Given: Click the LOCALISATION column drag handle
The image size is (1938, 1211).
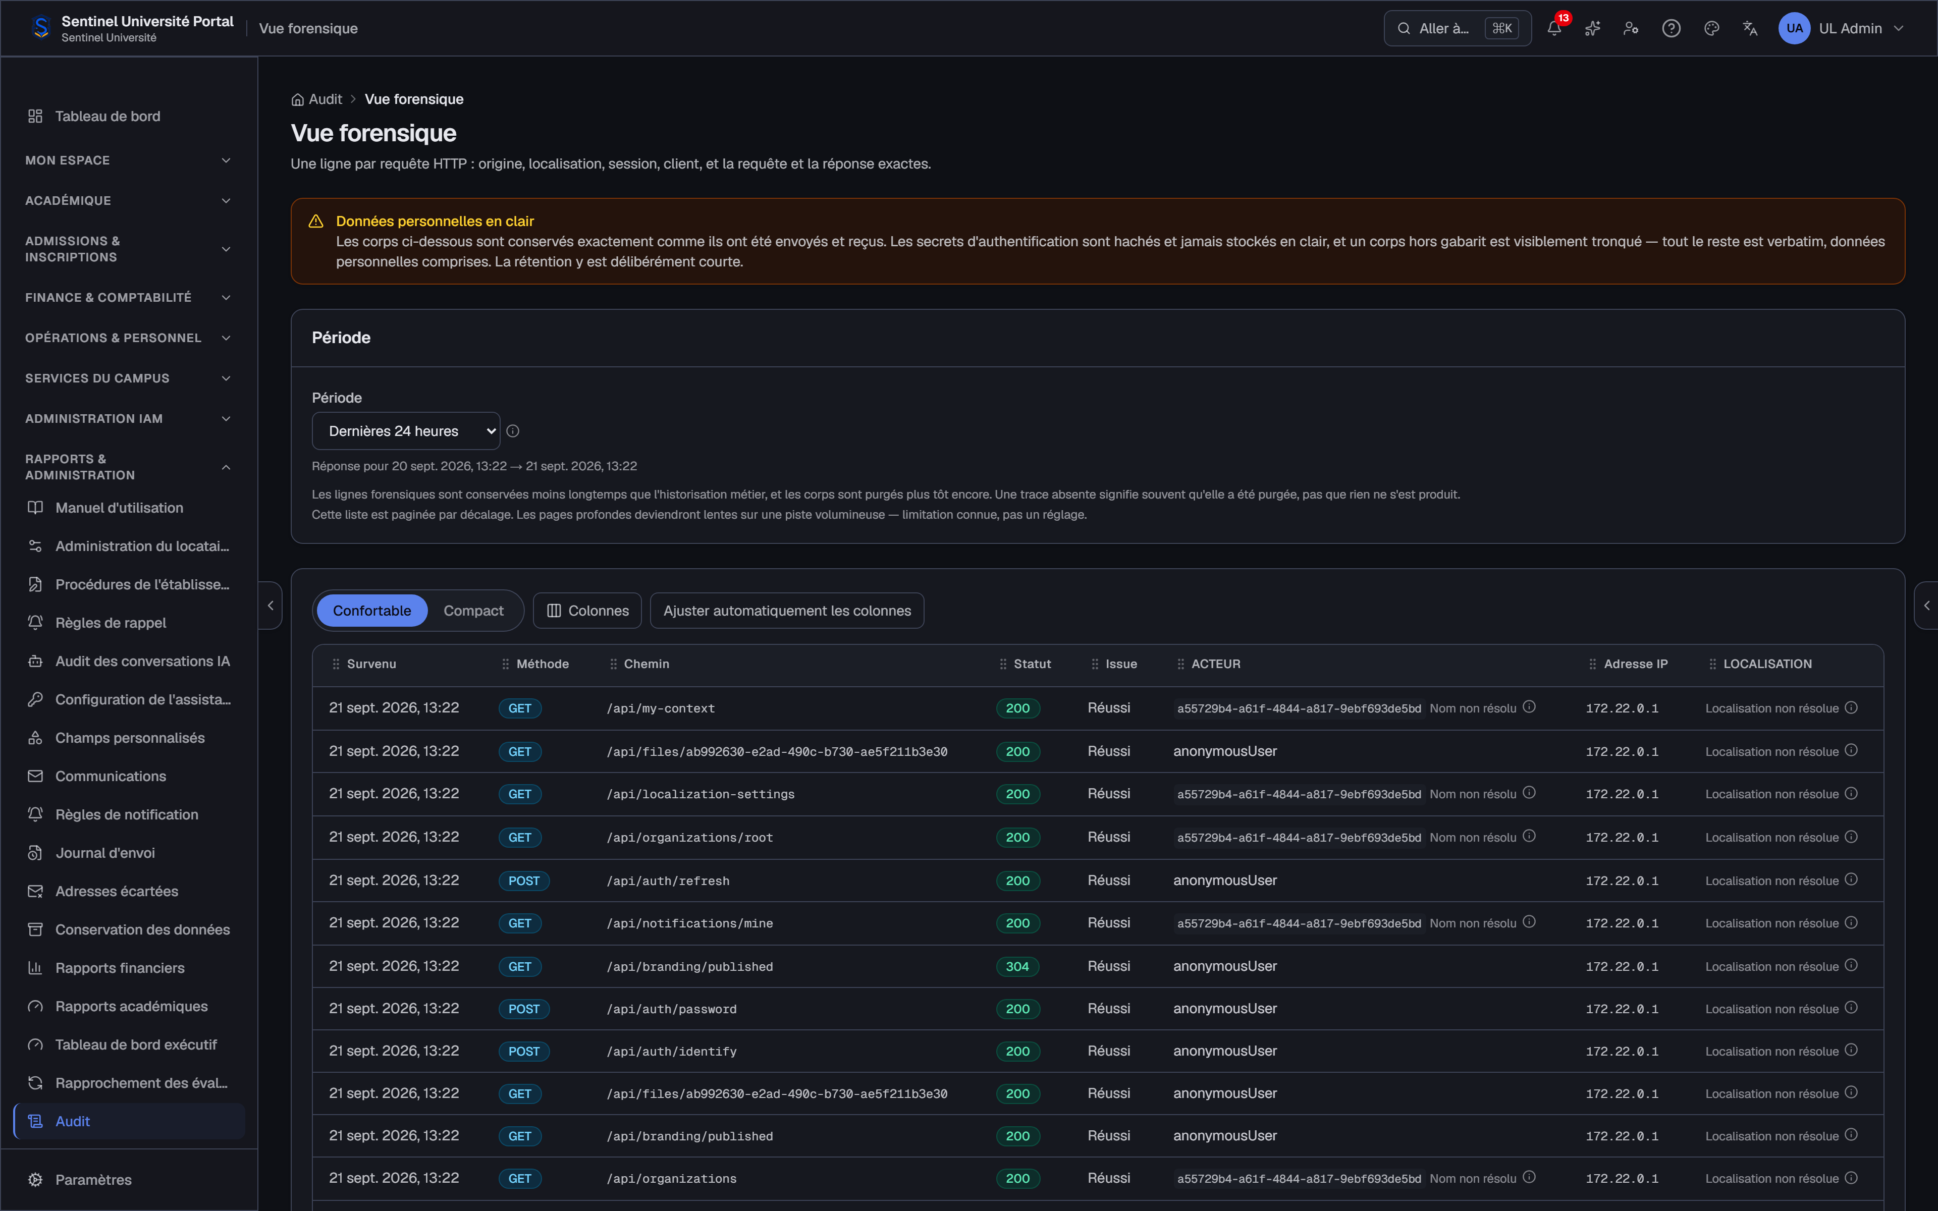Looking at the screenshot, I should (x=1712, y=664).
